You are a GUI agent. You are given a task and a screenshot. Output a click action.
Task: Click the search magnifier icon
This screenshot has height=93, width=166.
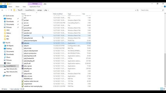pos(163,10)
